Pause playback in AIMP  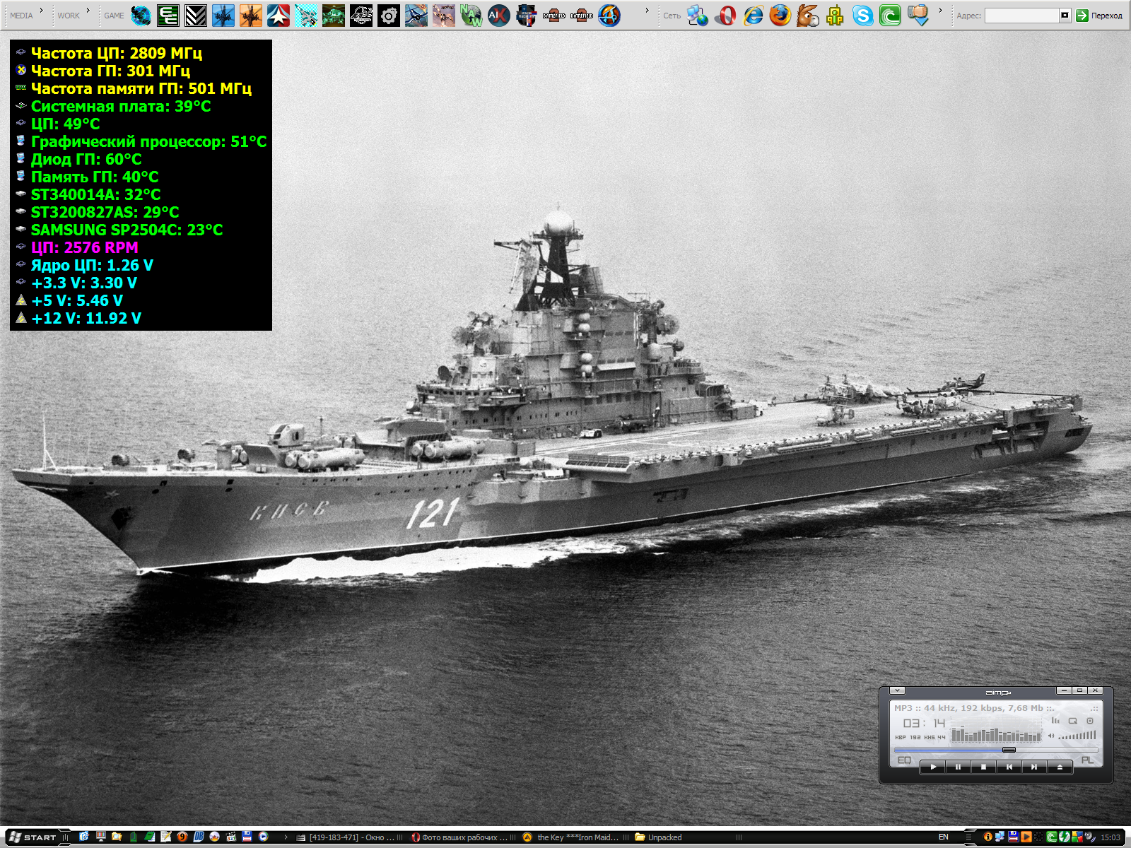click(959, 767)
